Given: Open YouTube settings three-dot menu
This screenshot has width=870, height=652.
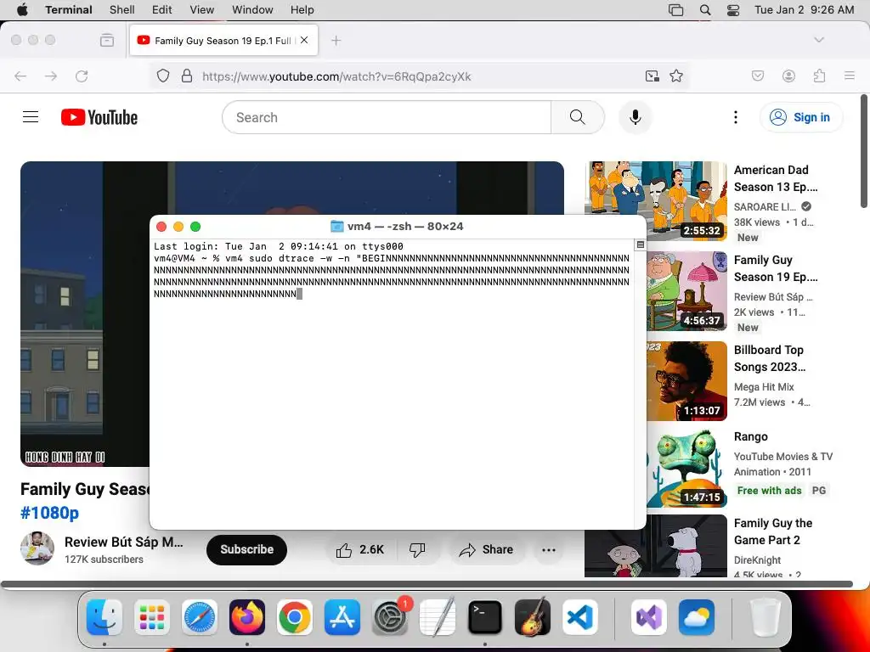Looking at the screenshot, I should [x=736, y=117].
